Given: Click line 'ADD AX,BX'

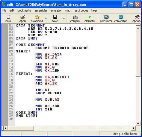Looking at the screenshot, I should click(x=46, y=84).
